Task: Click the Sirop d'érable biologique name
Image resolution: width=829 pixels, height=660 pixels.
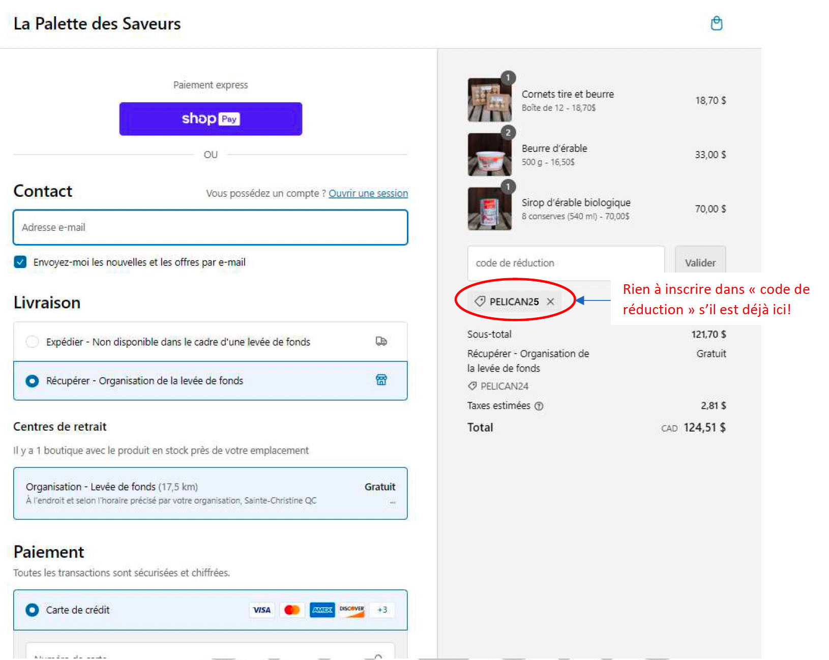Action: (576, 202)
